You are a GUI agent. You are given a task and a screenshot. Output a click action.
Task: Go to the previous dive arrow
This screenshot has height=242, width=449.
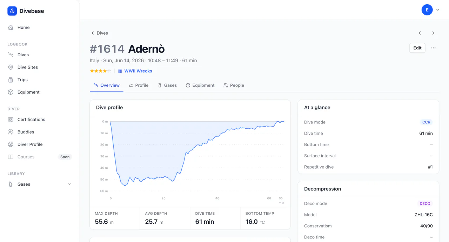[x=420, y=33]
